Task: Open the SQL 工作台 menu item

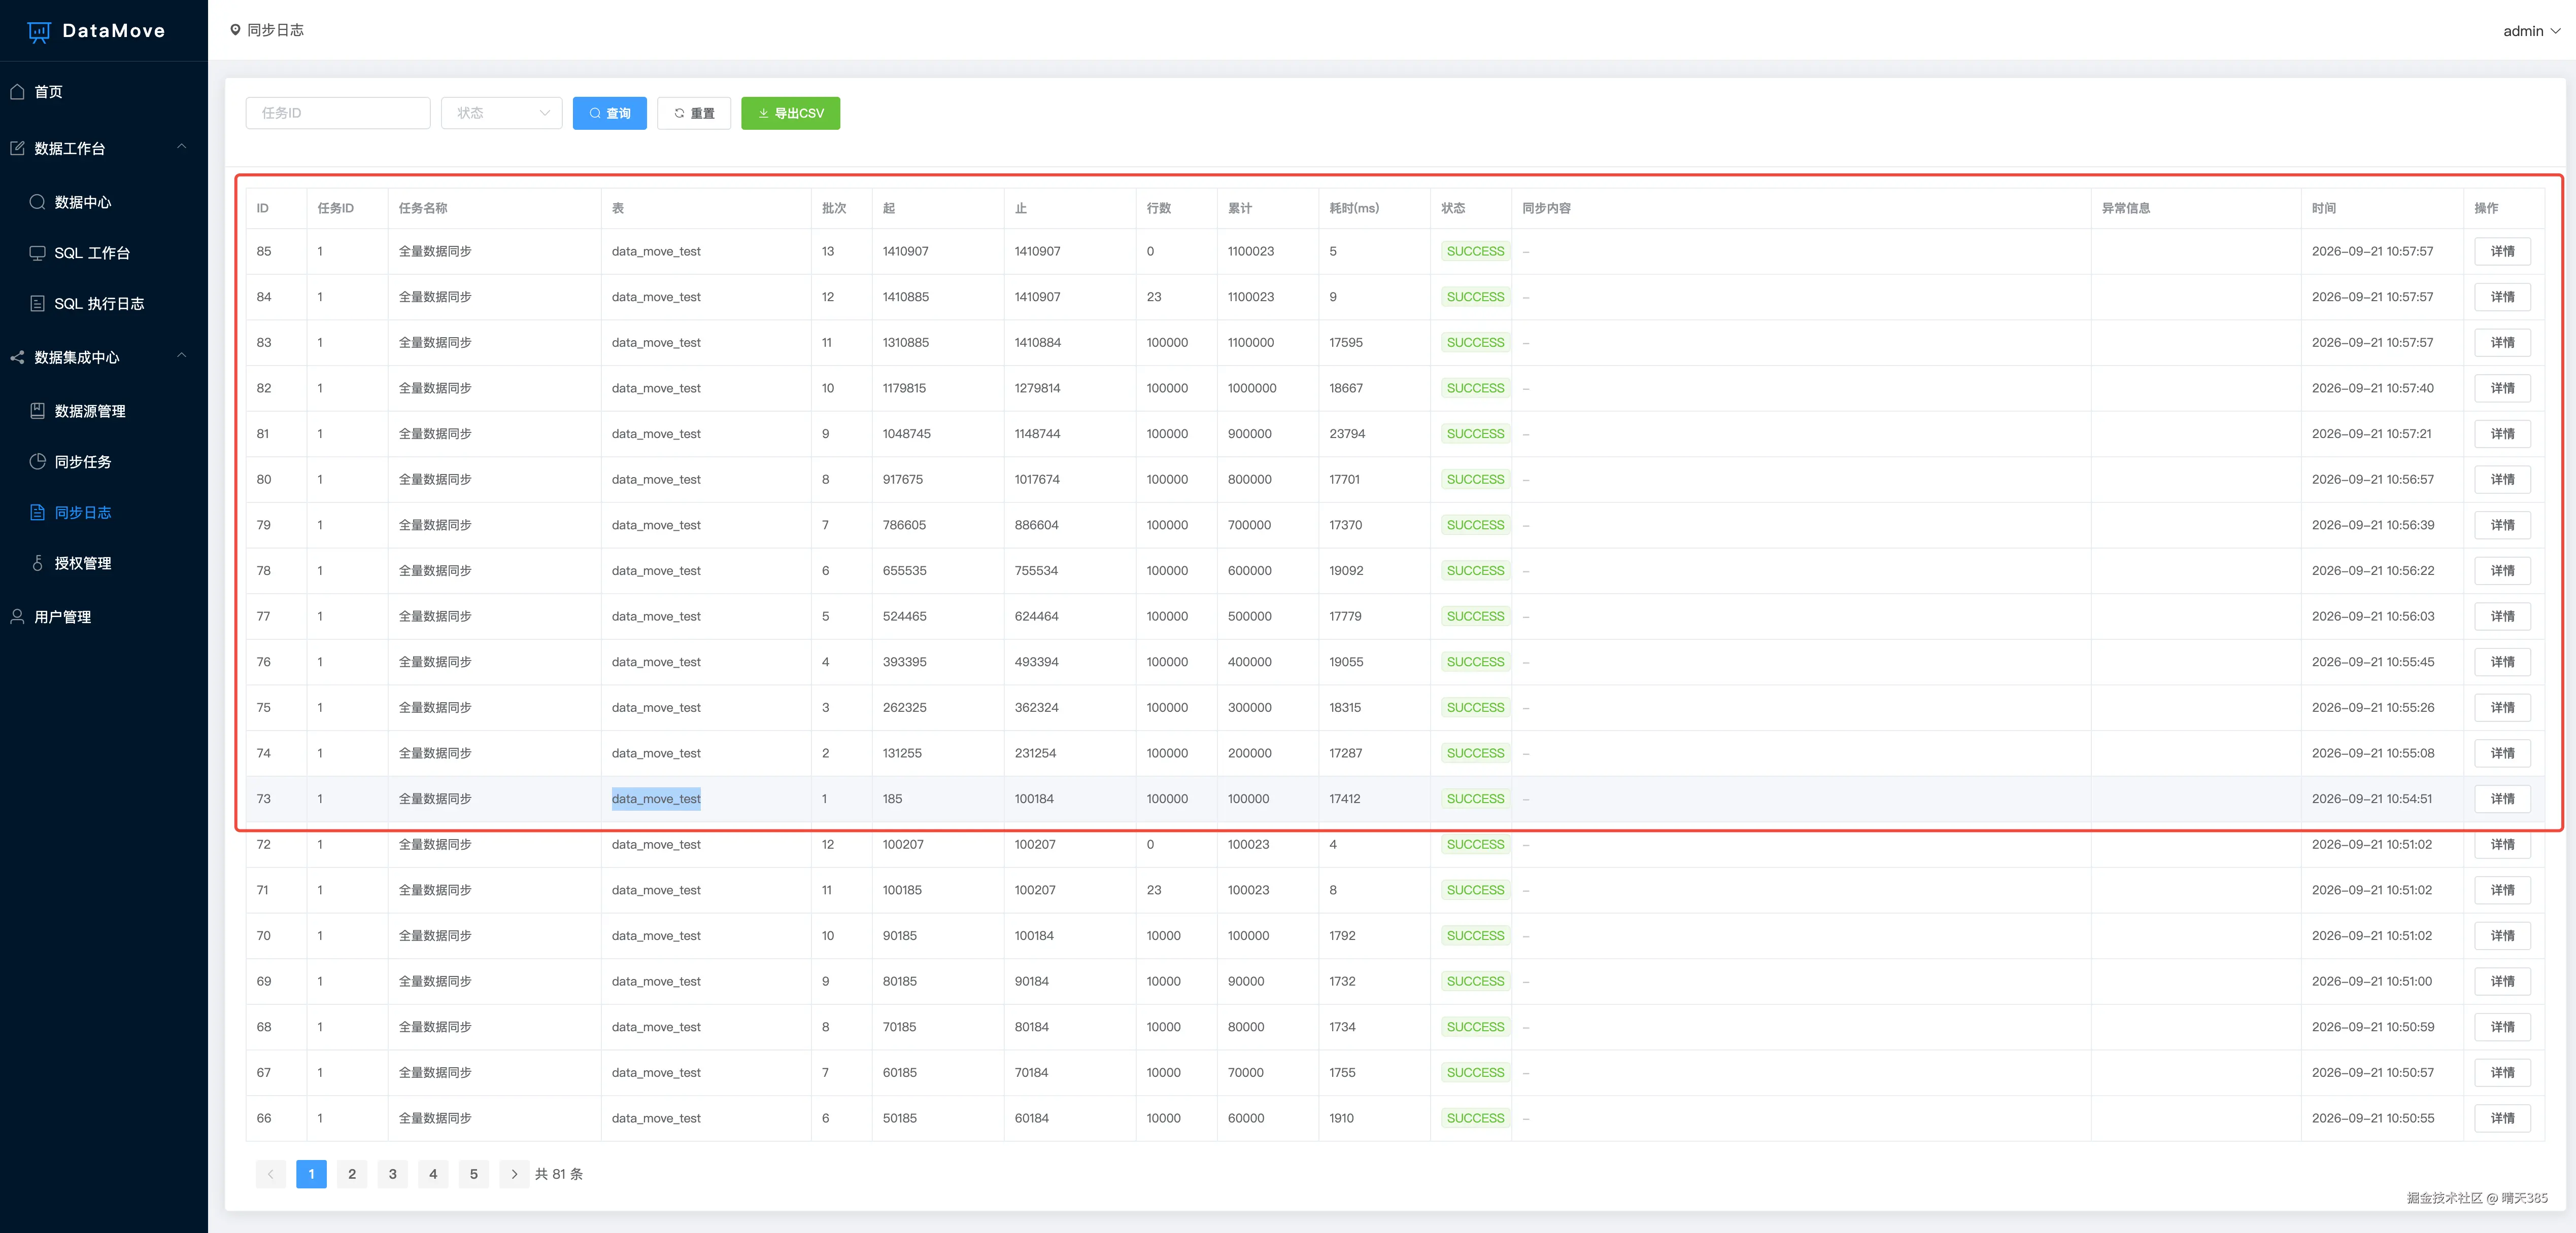Action: point(104,253)
